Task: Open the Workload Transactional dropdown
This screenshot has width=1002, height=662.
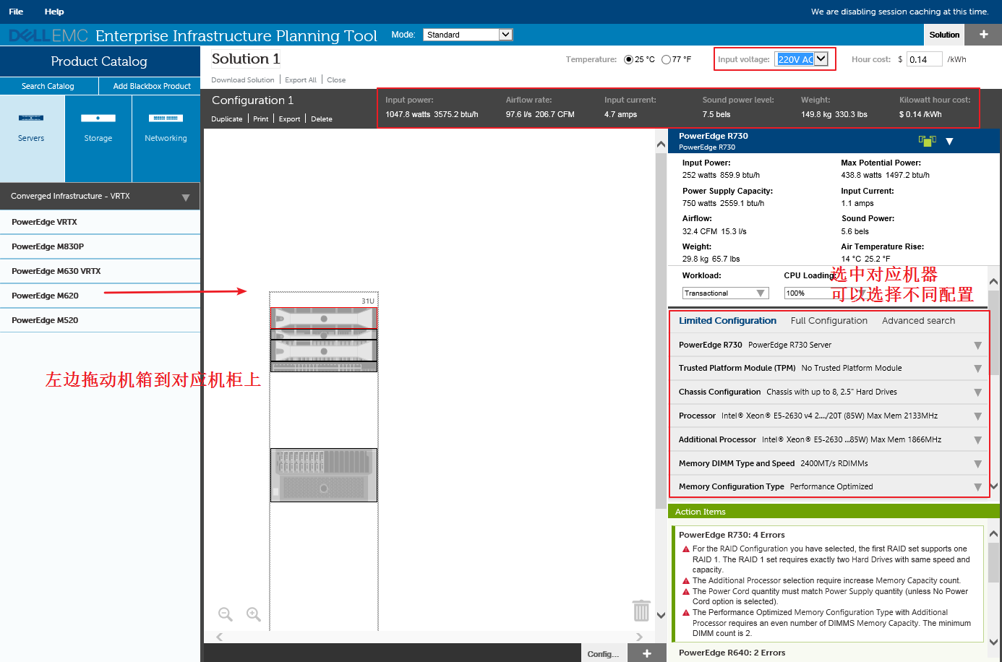Action: click(725, 293)
